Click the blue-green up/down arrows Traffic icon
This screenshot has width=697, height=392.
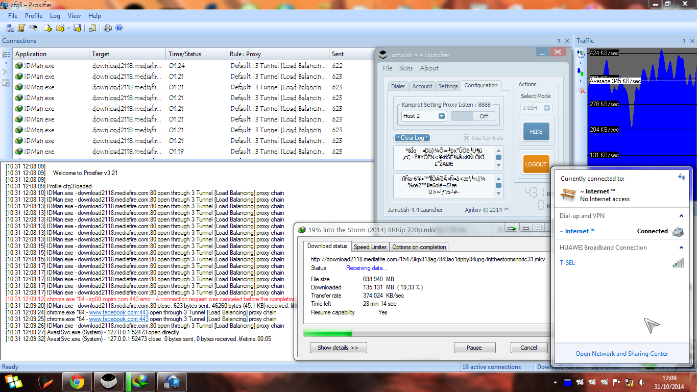point(581,71)
